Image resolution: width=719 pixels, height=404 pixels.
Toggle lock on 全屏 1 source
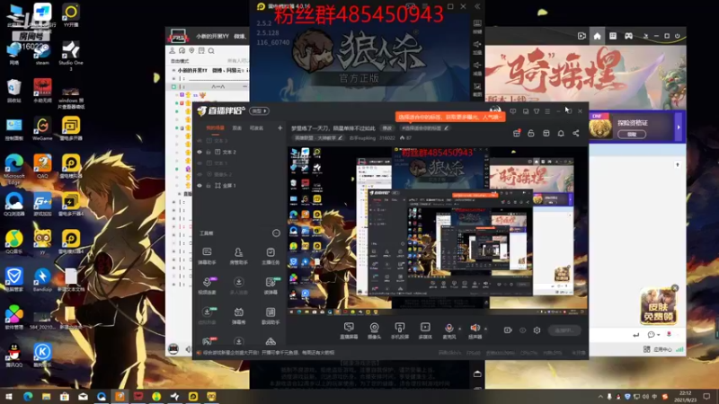[209, 186]
